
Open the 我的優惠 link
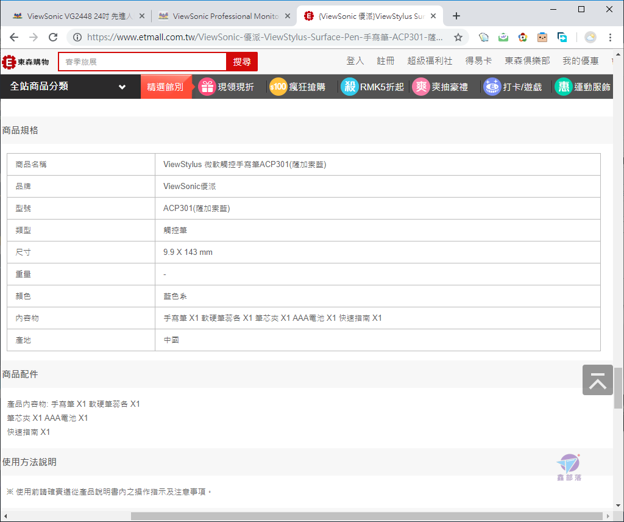point(581,61)
